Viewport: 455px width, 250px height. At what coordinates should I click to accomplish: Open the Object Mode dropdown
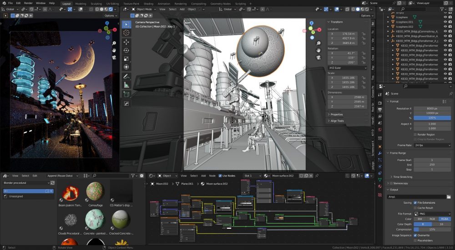pos(144,9)
